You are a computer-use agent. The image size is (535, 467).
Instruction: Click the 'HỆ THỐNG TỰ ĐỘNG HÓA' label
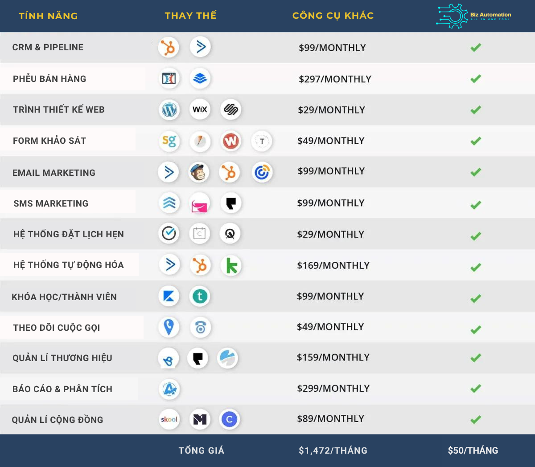click(69, 264)
